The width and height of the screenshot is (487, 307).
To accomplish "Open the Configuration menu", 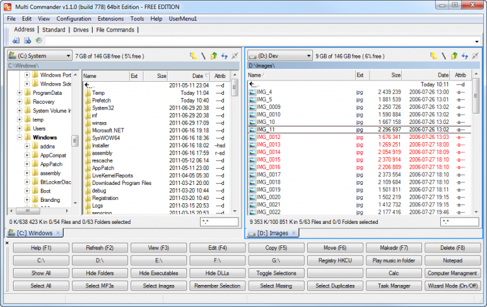I will point(73,19).
